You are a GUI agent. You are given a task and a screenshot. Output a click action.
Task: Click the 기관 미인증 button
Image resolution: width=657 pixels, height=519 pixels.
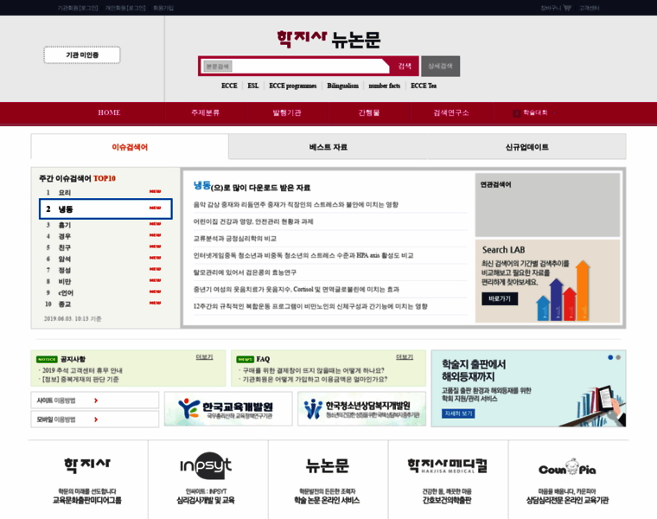point(82,54)
